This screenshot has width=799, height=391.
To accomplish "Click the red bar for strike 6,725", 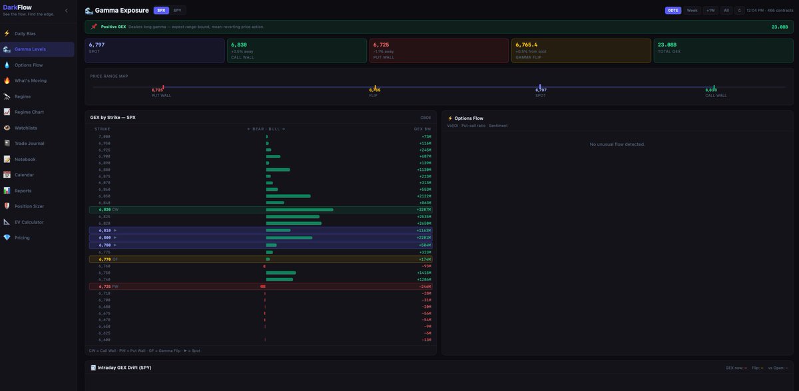I will click(x=263, y=287).
